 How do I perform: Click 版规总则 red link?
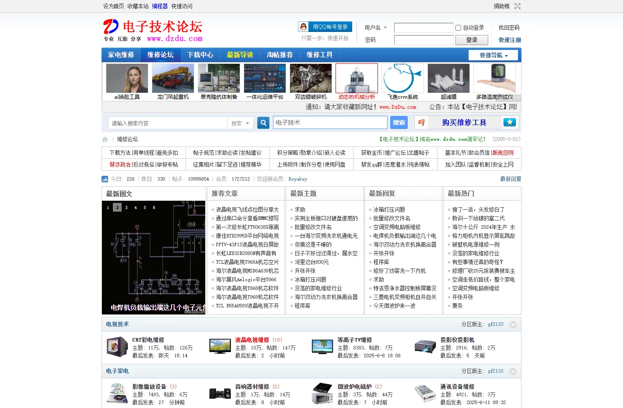click(x=503, y=153)
